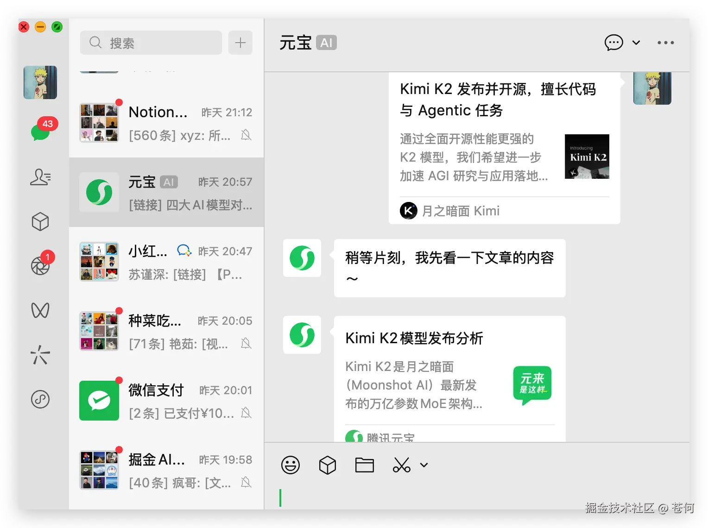Click mute bell icon on Notion chat
This screenshot has width=708, height=528.
[246, 135]
